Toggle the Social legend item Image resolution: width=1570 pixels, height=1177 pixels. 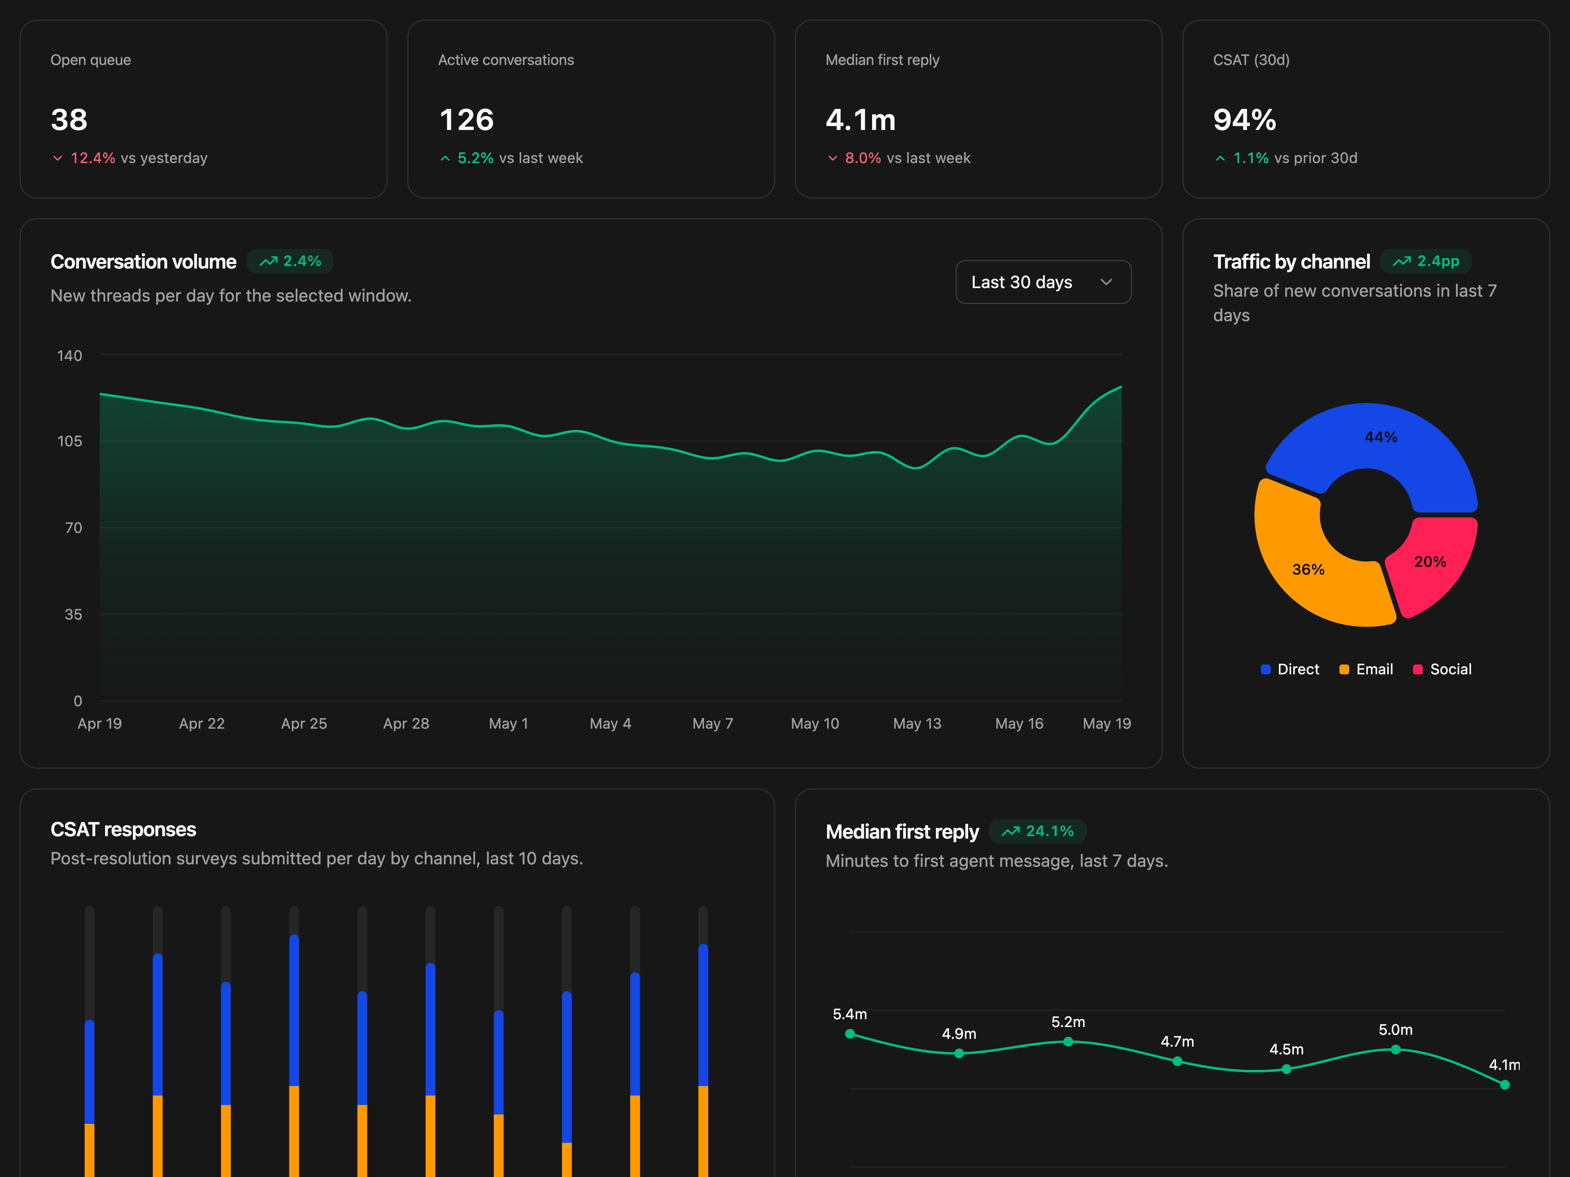pyautogui.click(x=1442, y=669)
